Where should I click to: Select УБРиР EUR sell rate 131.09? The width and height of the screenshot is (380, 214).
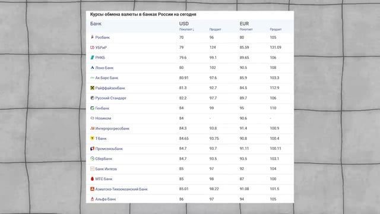tap(275, 48)
